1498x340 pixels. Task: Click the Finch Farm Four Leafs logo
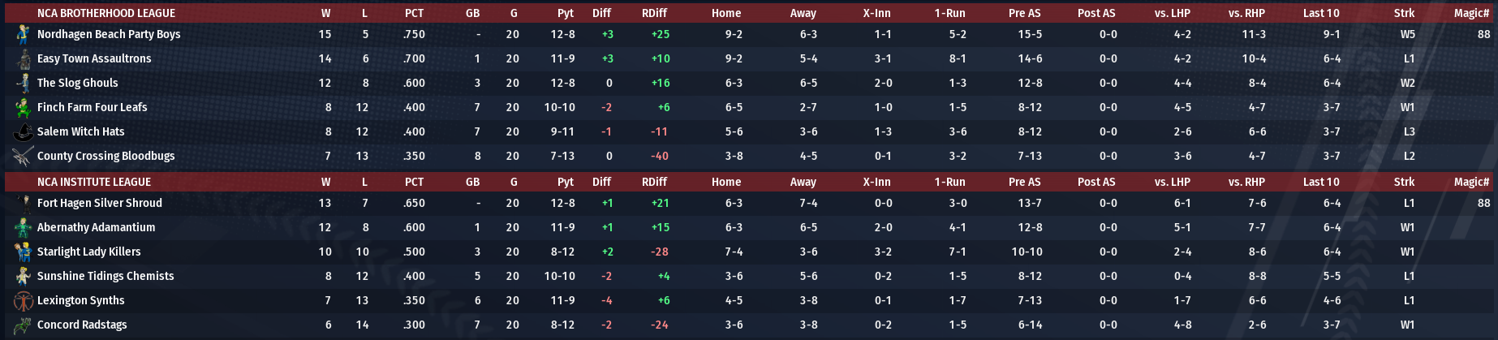pyautogui.click(x=24, y=107)
